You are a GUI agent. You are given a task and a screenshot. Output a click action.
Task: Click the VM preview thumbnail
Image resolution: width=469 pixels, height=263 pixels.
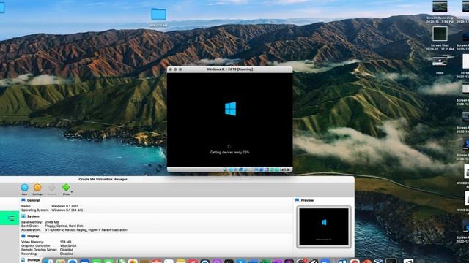tap(324, 226)
